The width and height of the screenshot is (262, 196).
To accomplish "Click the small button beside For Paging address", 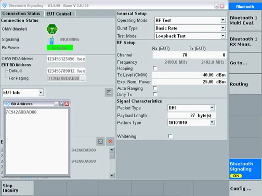I will point(83,78).
